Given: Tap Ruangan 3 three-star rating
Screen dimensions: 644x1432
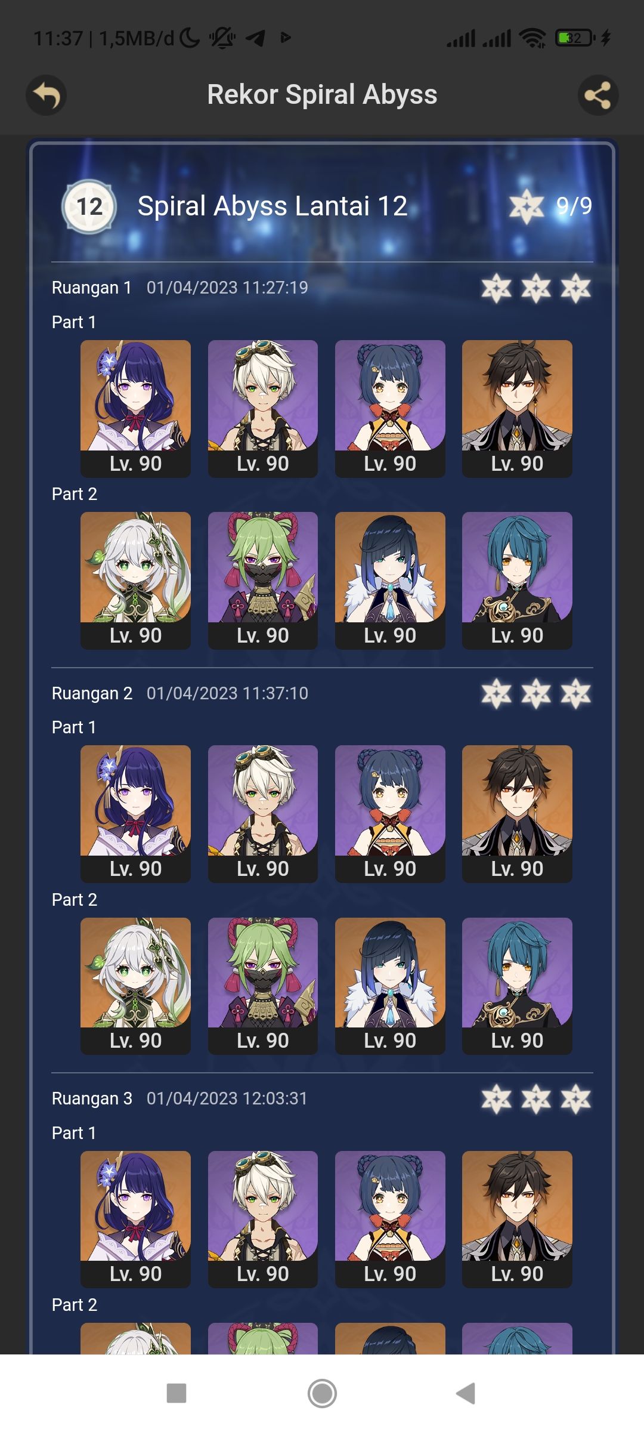Looking at the screenshot, I should pos(536,1099).
